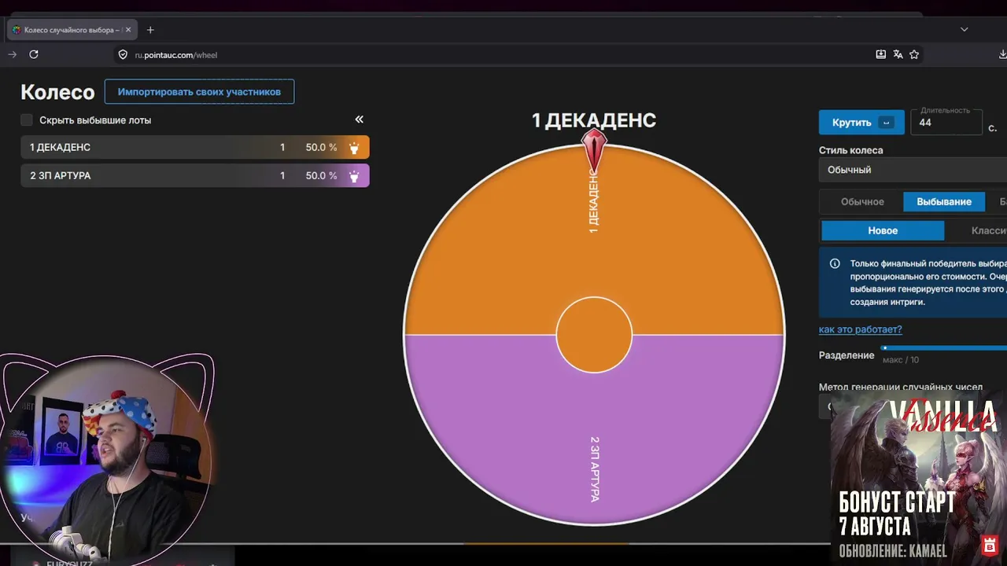Select the Выбывание mode tab
1007x566 pixels.
(944, 202)
